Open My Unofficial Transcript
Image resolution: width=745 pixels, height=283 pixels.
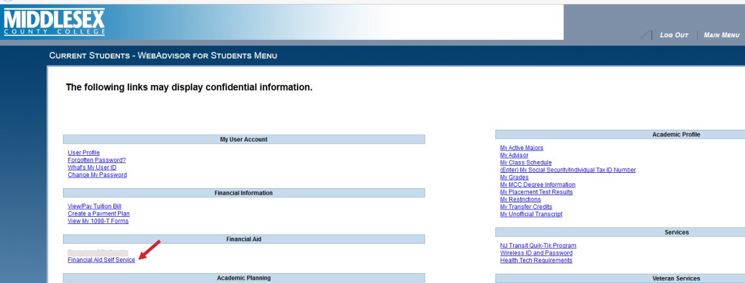point(531,214)
